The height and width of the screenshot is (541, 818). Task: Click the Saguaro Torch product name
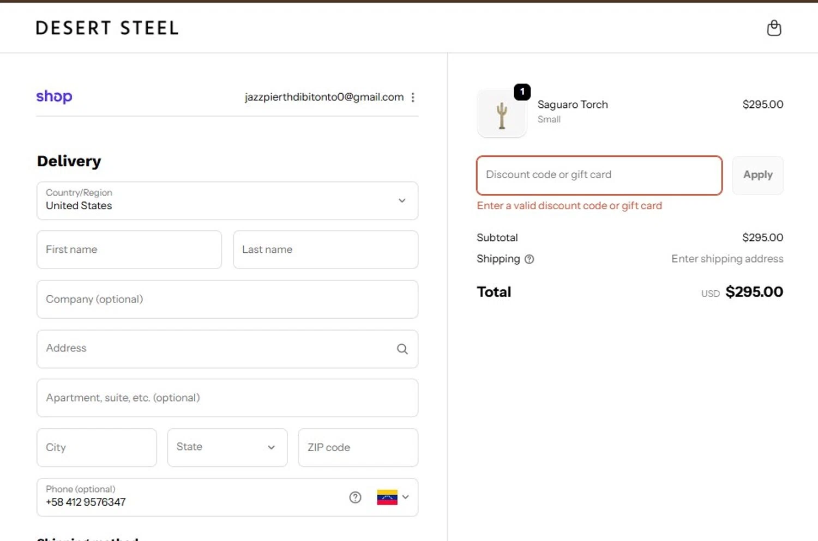point(573,105)
